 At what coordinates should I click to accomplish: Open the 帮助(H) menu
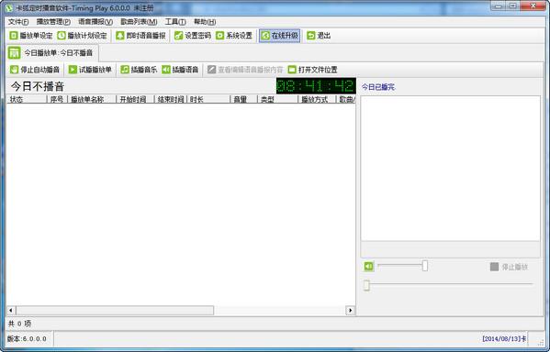205,22
